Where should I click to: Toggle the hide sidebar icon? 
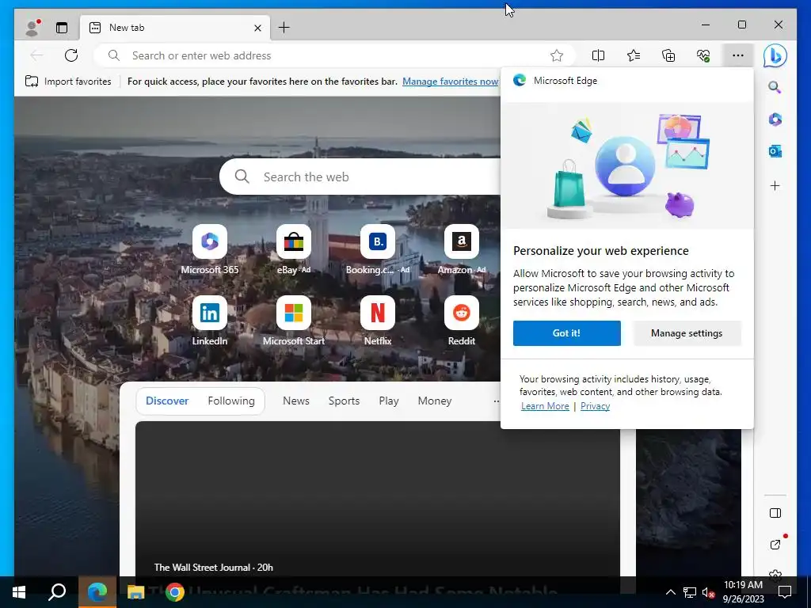coord(775,513)
